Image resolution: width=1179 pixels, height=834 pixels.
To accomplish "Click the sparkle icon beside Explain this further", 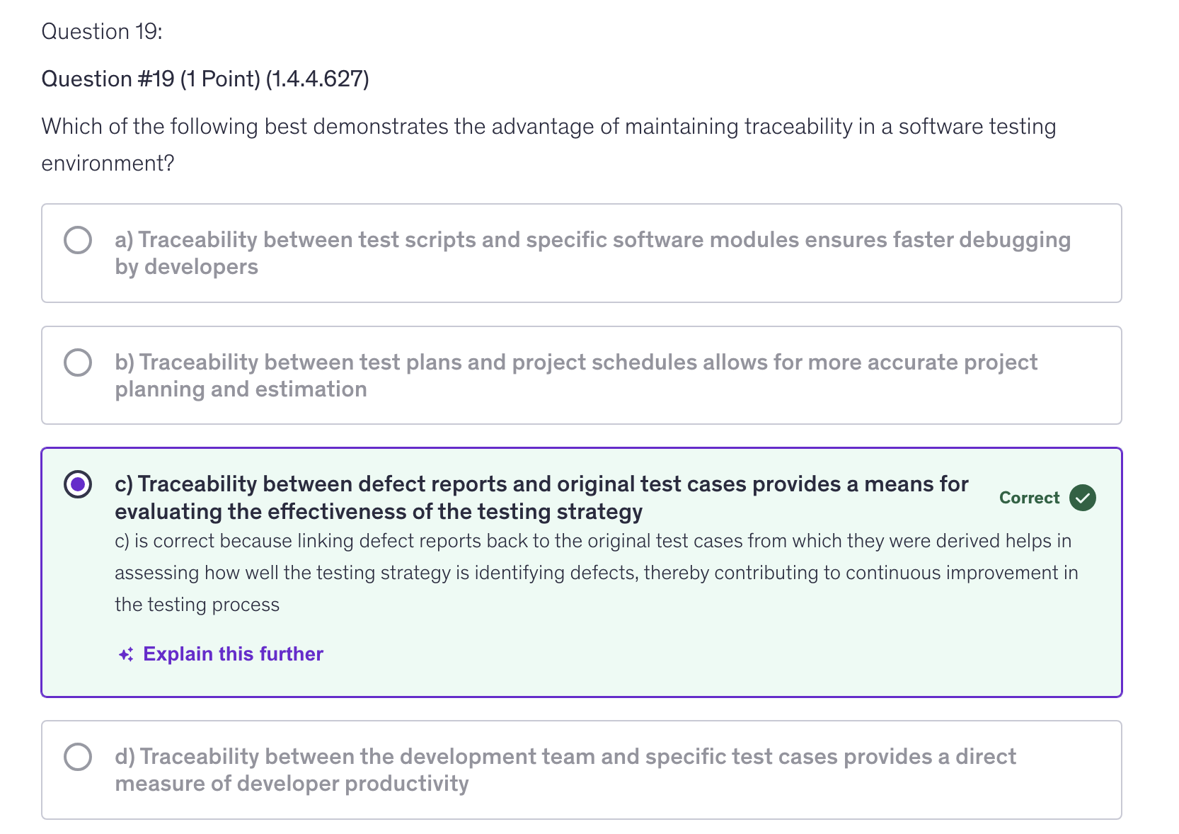I will pos(126,653).
